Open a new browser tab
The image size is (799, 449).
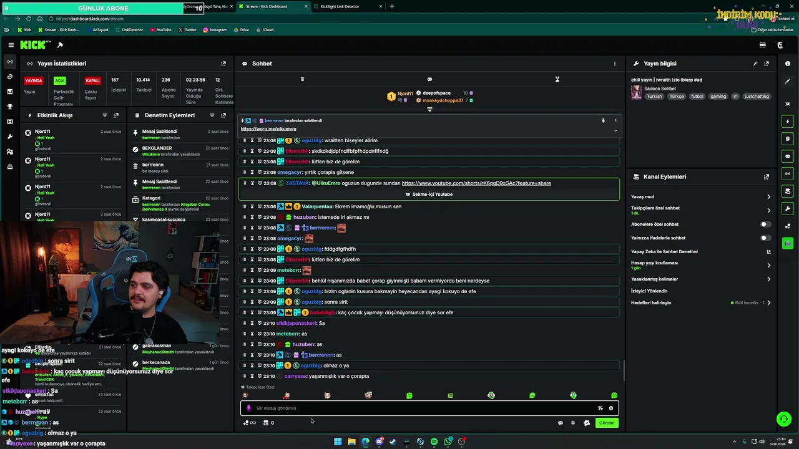392,6
